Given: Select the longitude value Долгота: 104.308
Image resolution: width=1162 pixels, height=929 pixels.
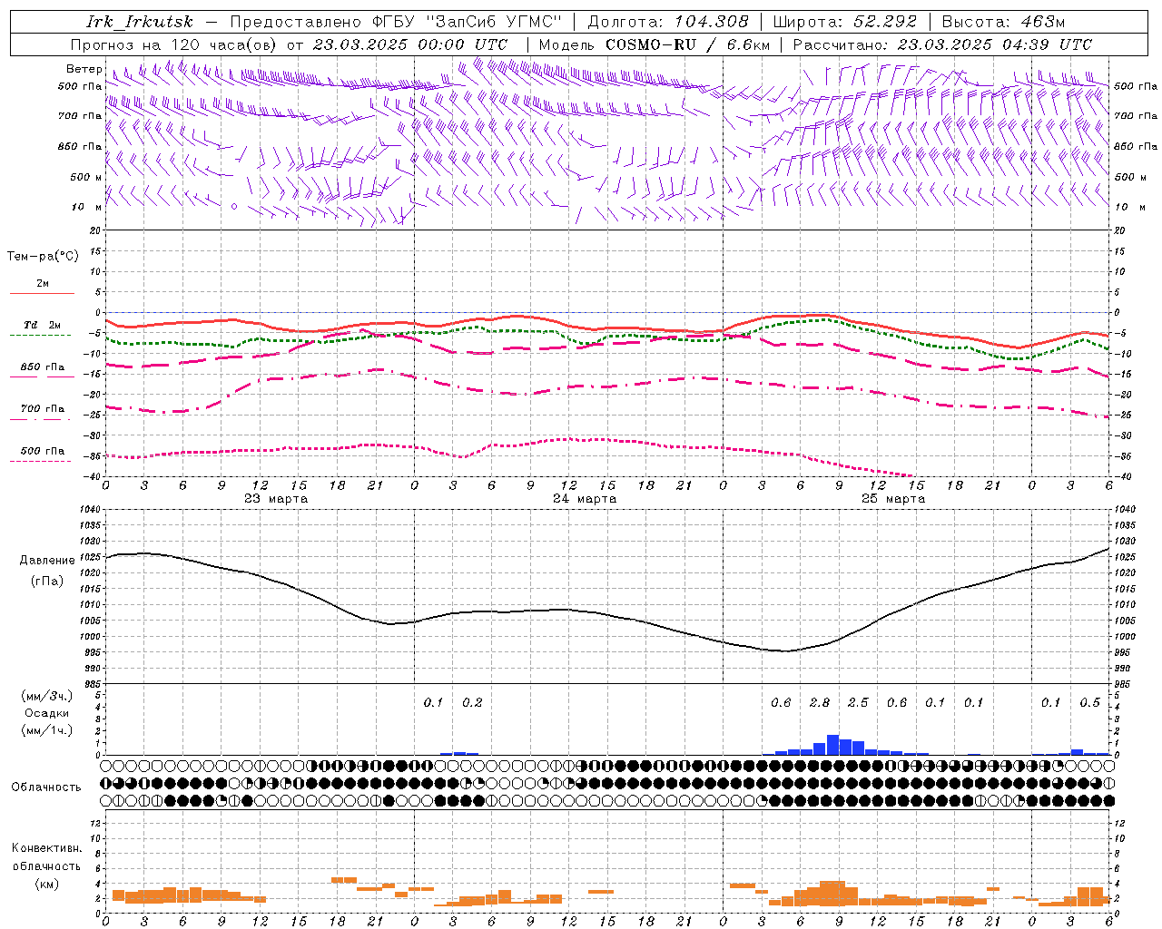Looking at the screenshot, I should point(668,22).
